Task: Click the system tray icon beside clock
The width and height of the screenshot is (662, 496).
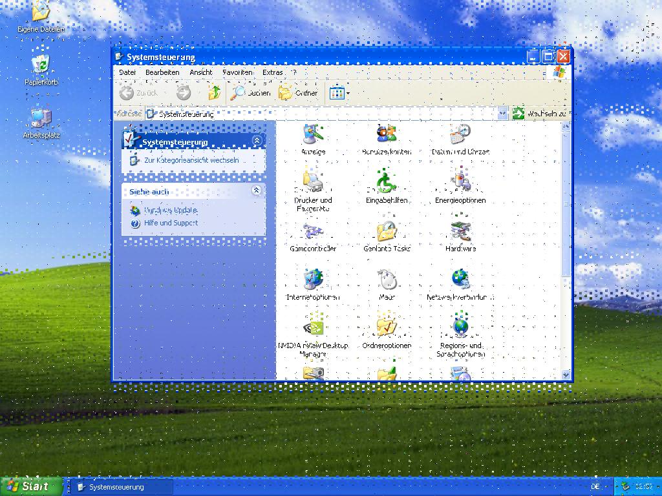Action: [625, 487]
